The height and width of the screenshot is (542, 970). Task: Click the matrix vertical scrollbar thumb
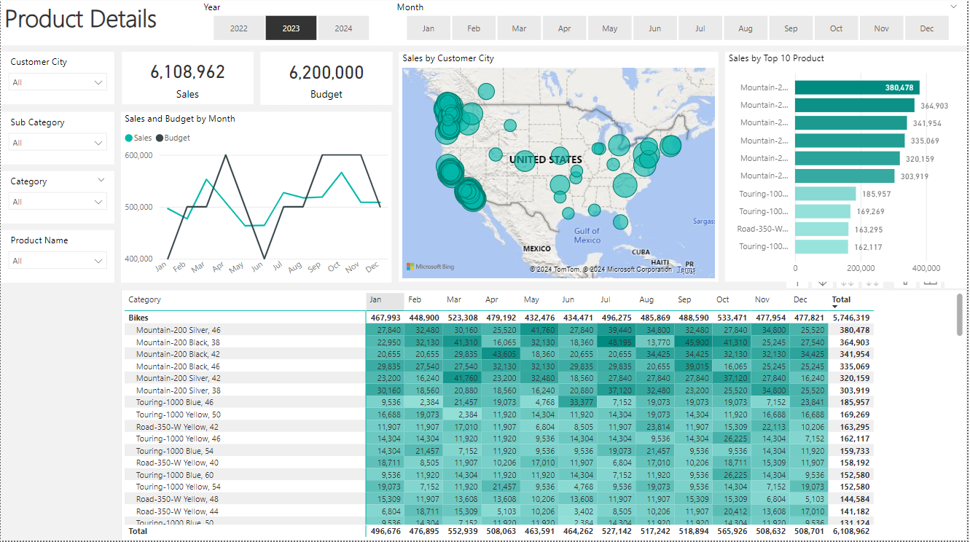pos(960,315)
